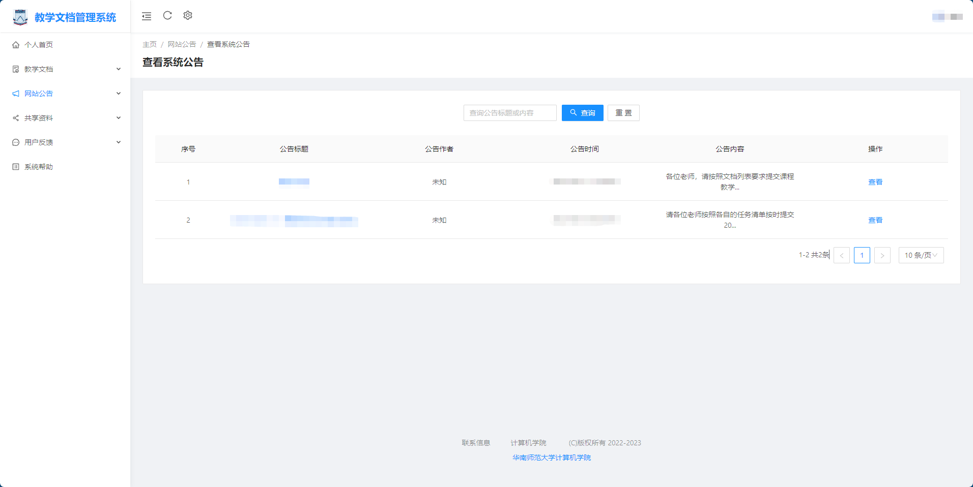
Task: Expand the 教学文档 submenu chevron
Action: point(119,69)
